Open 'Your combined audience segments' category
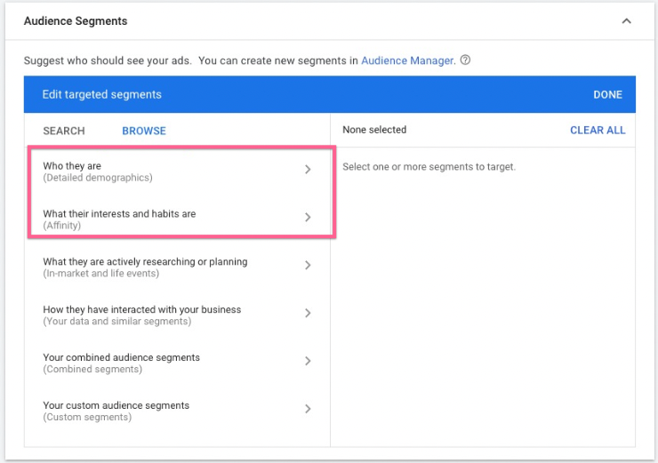 click(121, 363)
